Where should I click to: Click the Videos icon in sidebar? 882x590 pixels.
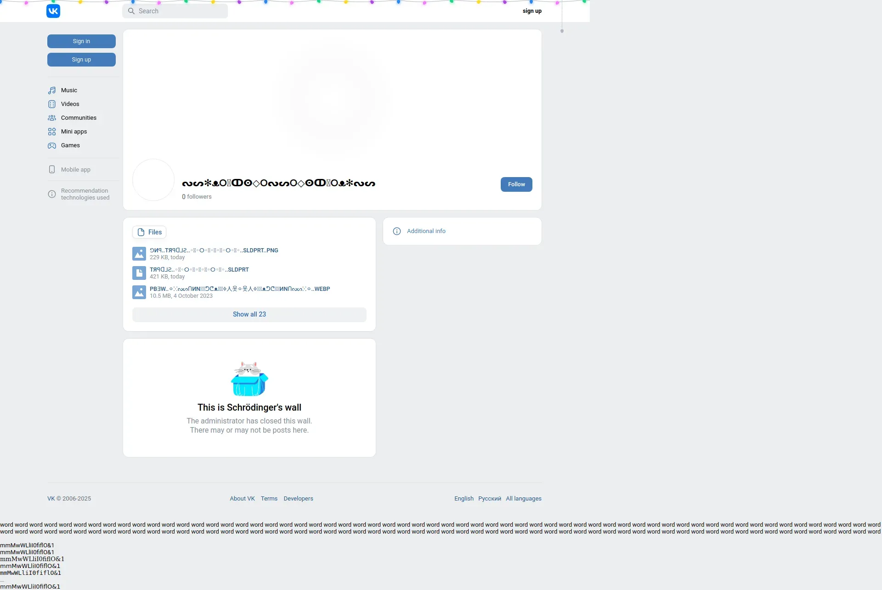tap(52, 104)
